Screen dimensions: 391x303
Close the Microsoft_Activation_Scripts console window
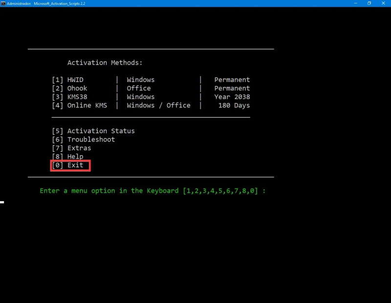tap(383, 3)
